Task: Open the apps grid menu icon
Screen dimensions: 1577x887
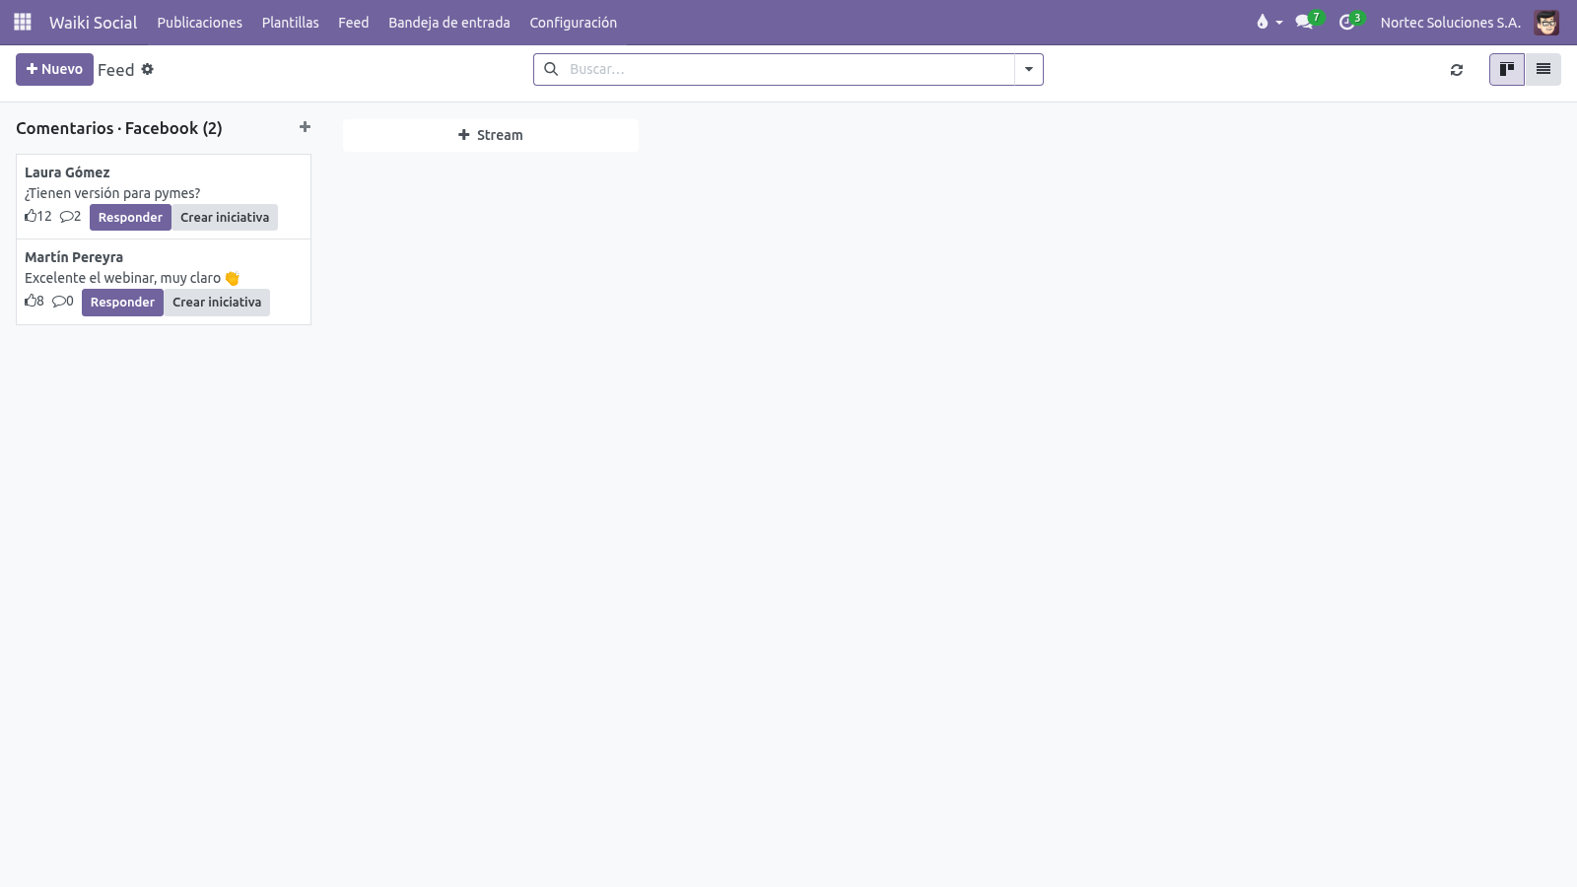Action: [23, 22]
